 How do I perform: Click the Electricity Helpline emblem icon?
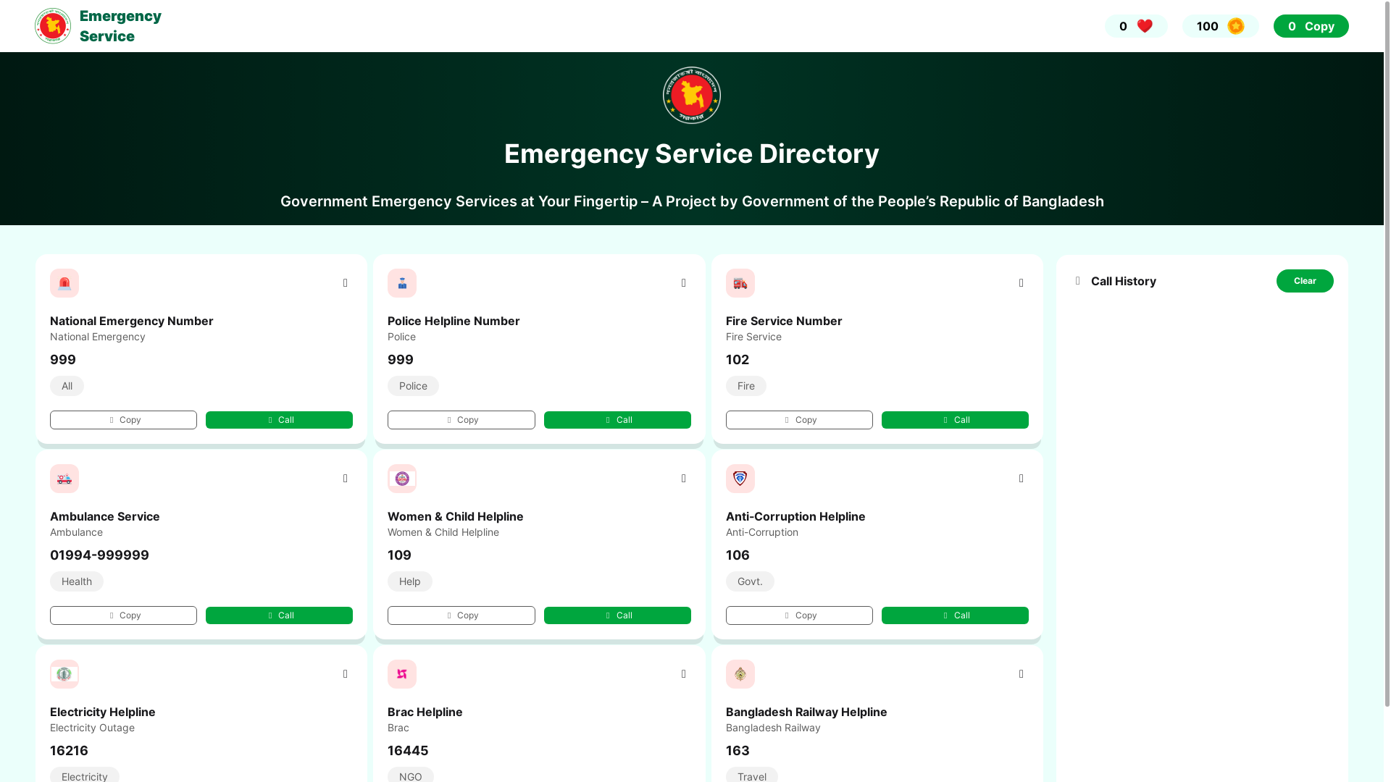pos(64,674)
